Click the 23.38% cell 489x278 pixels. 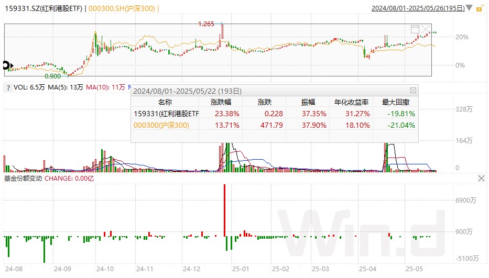pyautogui.click(x=227, y=114)
